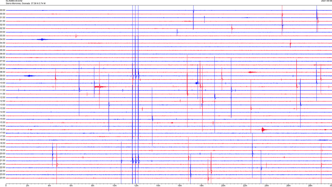332x187 pixels.
Task: Click the 28m axis tick label
Action: [x=310, y=186]
